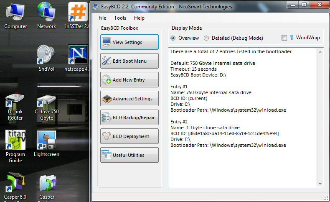Click the View Settings button
Image resolution: width=330 pixels, height=202 pixels.
click(x=129, y=42)
